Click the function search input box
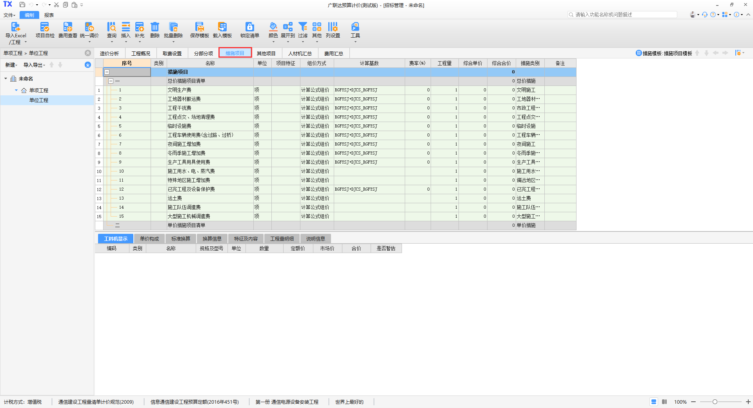The image size is (753, 408). click(x=624, y=15)
